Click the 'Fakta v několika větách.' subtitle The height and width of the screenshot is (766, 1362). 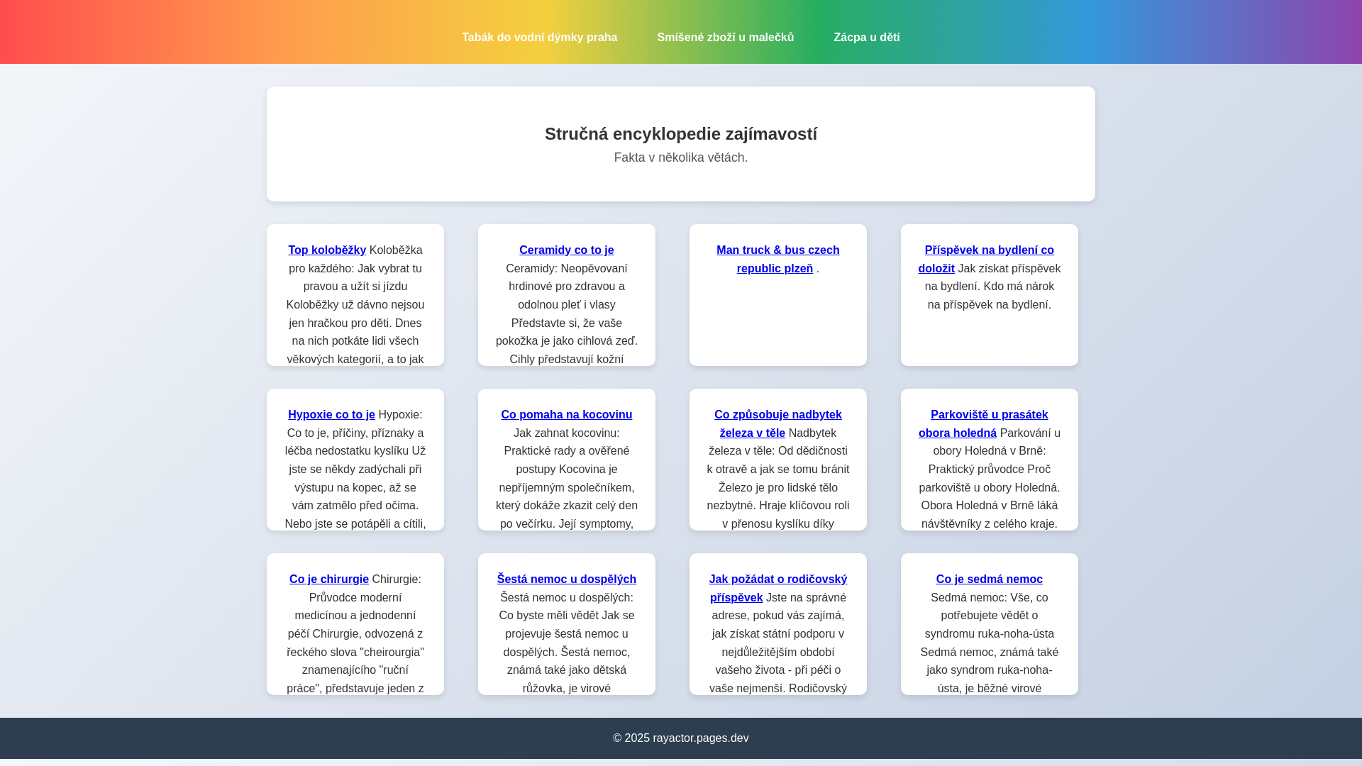(681, 157)
